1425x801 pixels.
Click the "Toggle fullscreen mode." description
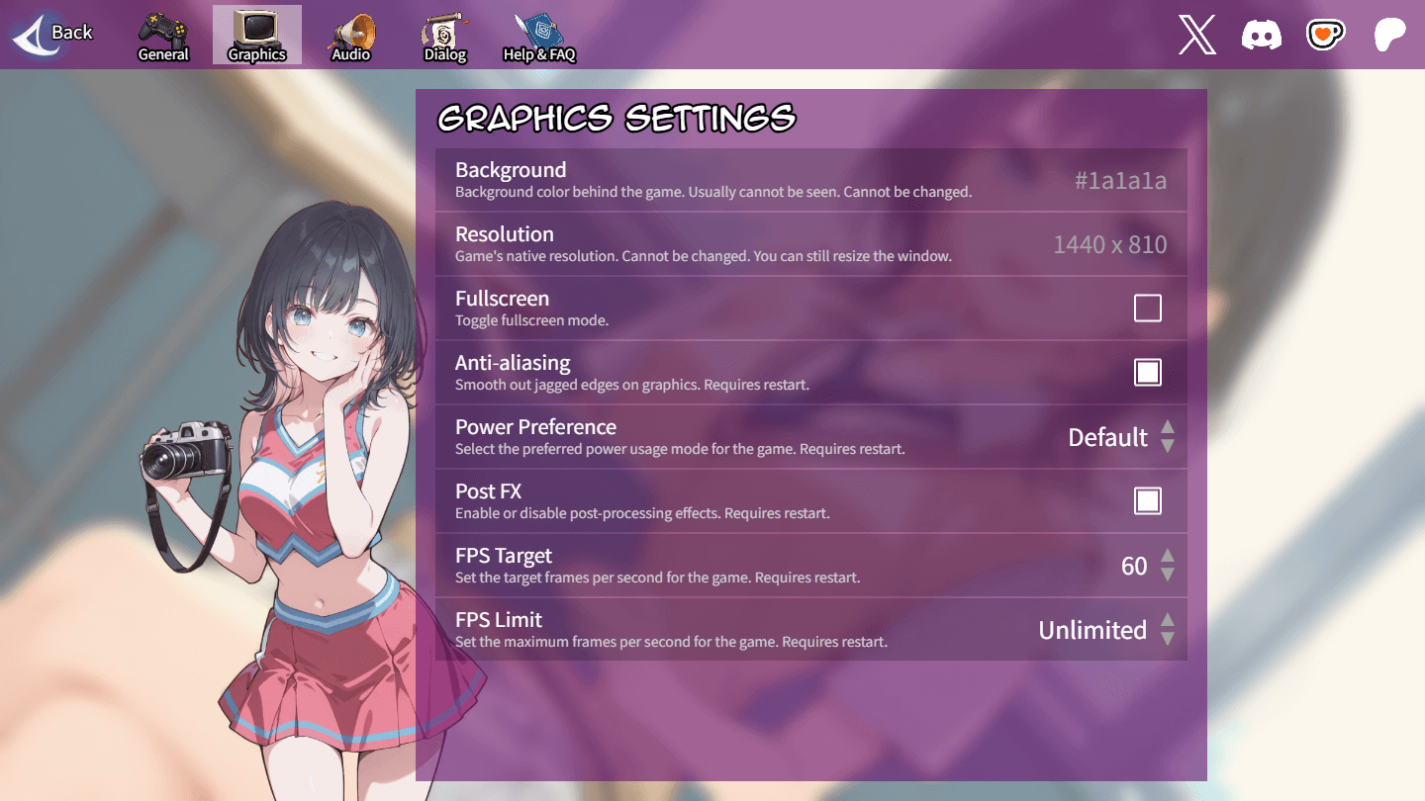point(532,320)
